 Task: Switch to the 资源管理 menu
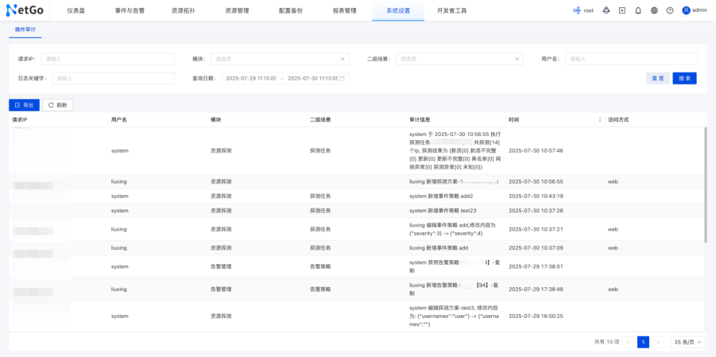[x=237, y=11]
